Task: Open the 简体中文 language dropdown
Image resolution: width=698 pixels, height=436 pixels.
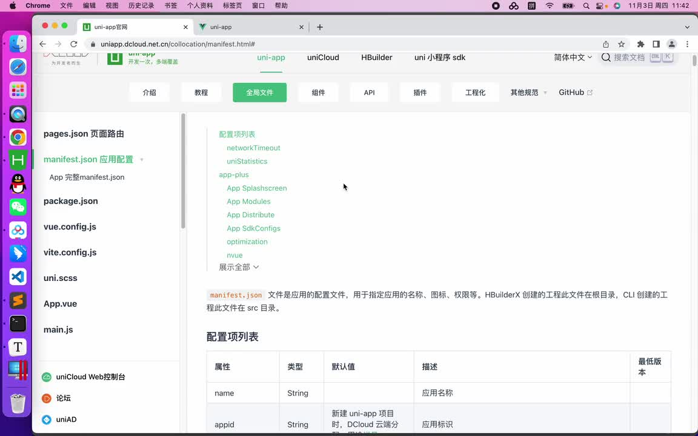Action: 573,58
